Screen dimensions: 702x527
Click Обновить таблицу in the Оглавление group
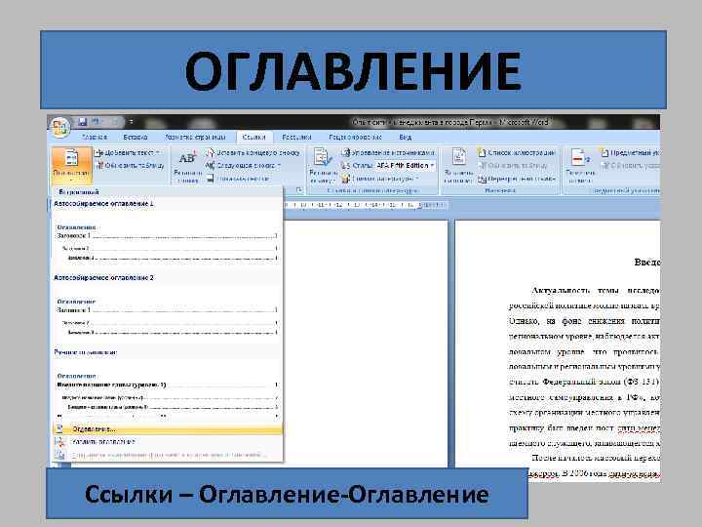coord(131,165)
